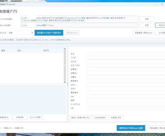This screenshot has width=165, height=136.
Task: Click card list scrollbar down arrow
Action: (65, 82)
